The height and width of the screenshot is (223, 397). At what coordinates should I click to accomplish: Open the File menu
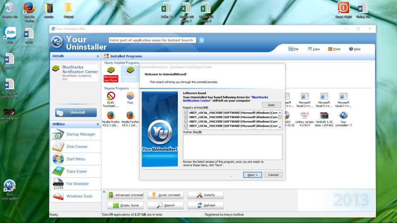coord(294,49)
